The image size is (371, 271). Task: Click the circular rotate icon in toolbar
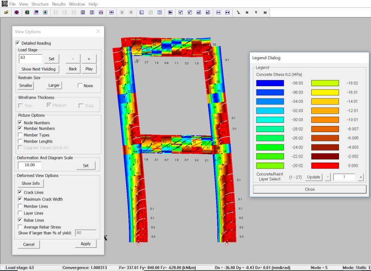tap(141, 13)
